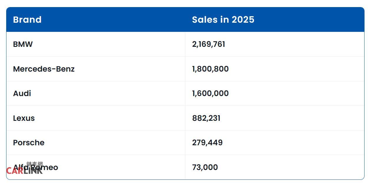Click the year 2025 in the header
Viewport: 371px width, 183px height.
click(x=243, y=20)
